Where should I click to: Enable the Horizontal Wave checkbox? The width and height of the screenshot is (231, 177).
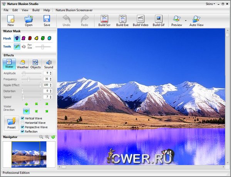click(x=22, y=123)
